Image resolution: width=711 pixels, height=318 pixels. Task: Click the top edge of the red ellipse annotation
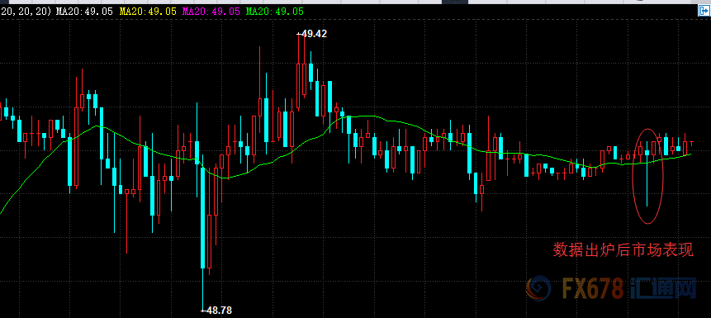647,129
